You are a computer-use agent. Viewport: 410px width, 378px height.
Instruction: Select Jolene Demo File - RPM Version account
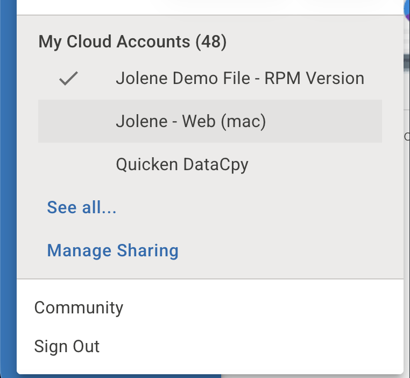[239, 79]
